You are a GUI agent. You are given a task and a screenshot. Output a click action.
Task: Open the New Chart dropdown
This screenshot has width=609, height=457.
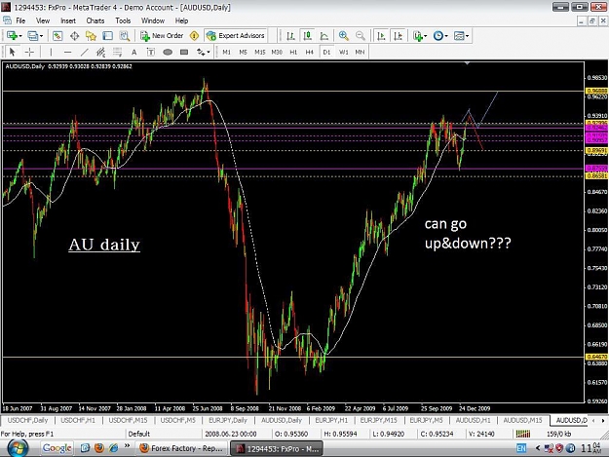pos(14,36)
